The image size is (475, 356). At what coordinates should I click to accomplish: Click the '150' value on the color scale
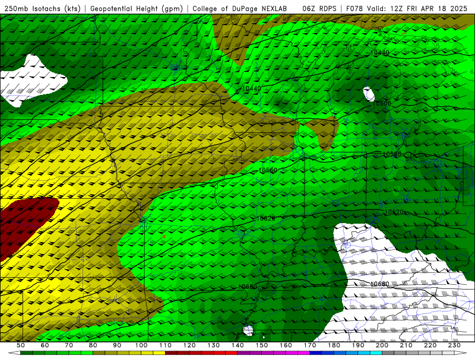(x=262, y=345)
